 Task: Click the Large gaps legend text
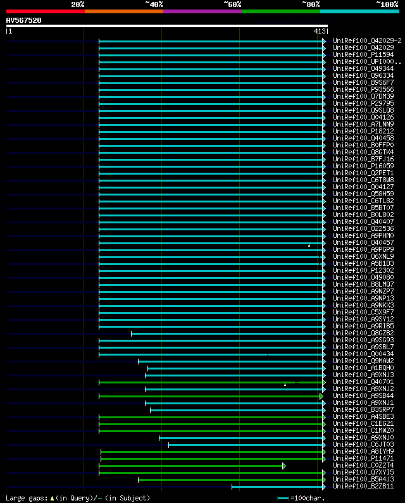78,498
